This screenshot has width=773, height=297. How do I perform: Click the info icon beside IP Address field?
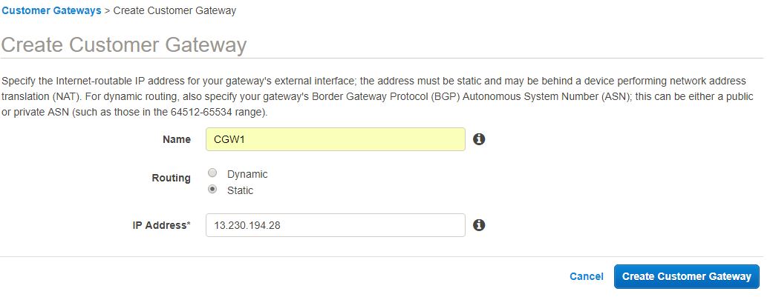479,225
